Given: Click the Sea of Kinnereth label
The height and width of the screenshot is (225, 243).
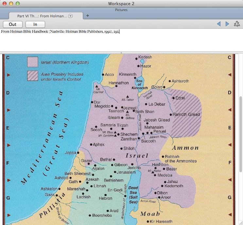Looking at the screenshot, I should pos(140,84).
